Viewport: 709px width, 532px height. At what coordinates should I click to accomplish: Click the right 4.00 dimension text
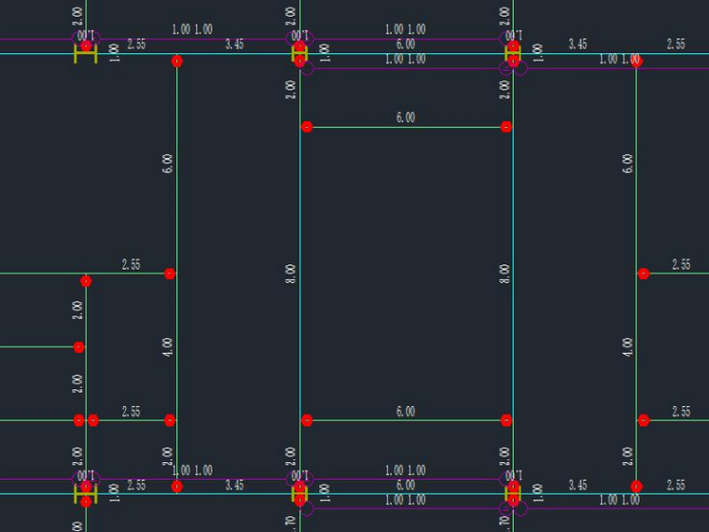click(628, 347)
